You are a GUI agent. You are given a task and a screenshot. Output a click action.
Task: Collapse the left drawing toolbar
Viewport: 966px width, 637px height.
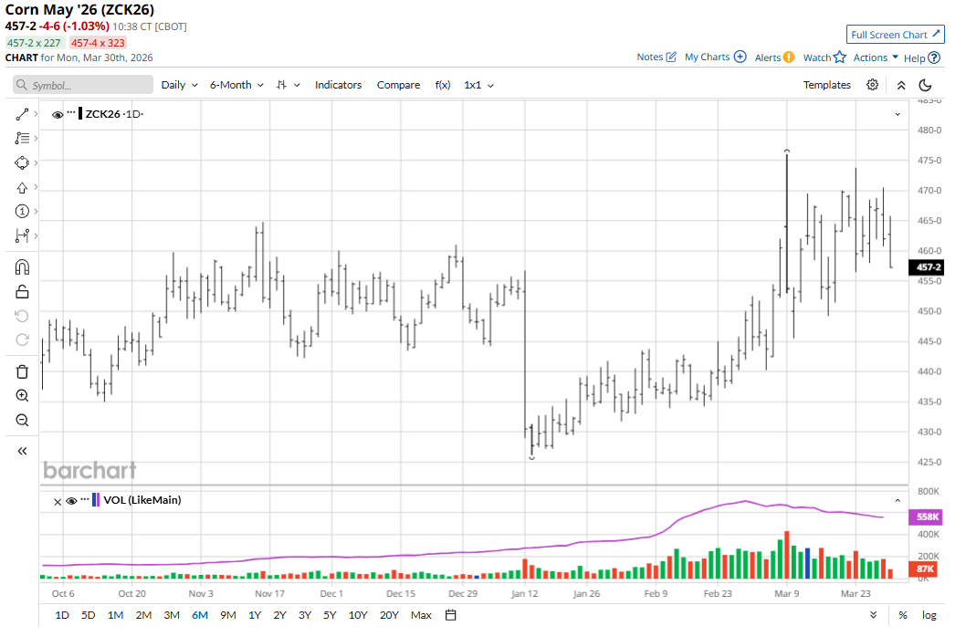(22, 452)
